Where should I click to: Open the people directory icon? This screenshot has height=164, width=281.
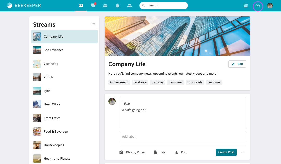point(130,5)
